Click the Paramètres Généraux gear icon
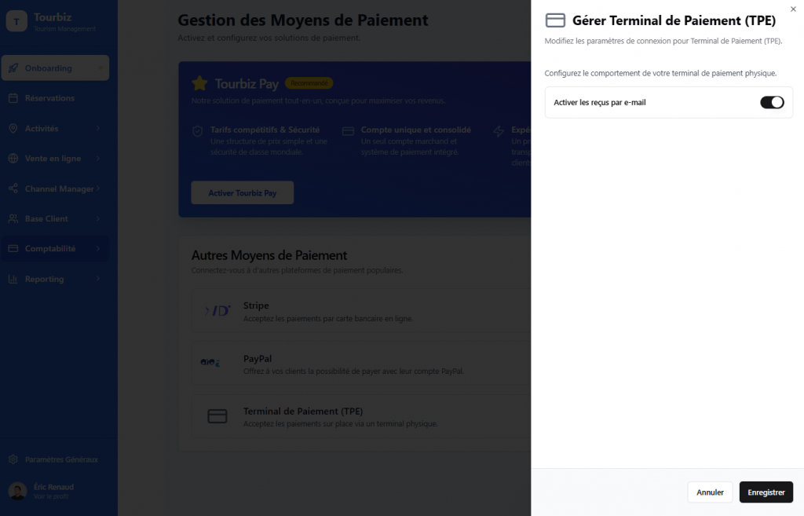The image size is (804, 516). (13, 459)
